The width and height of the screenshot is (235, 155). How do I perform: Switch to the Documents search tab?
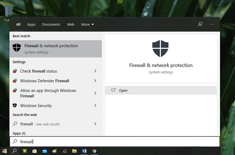[x=51, y=25]
